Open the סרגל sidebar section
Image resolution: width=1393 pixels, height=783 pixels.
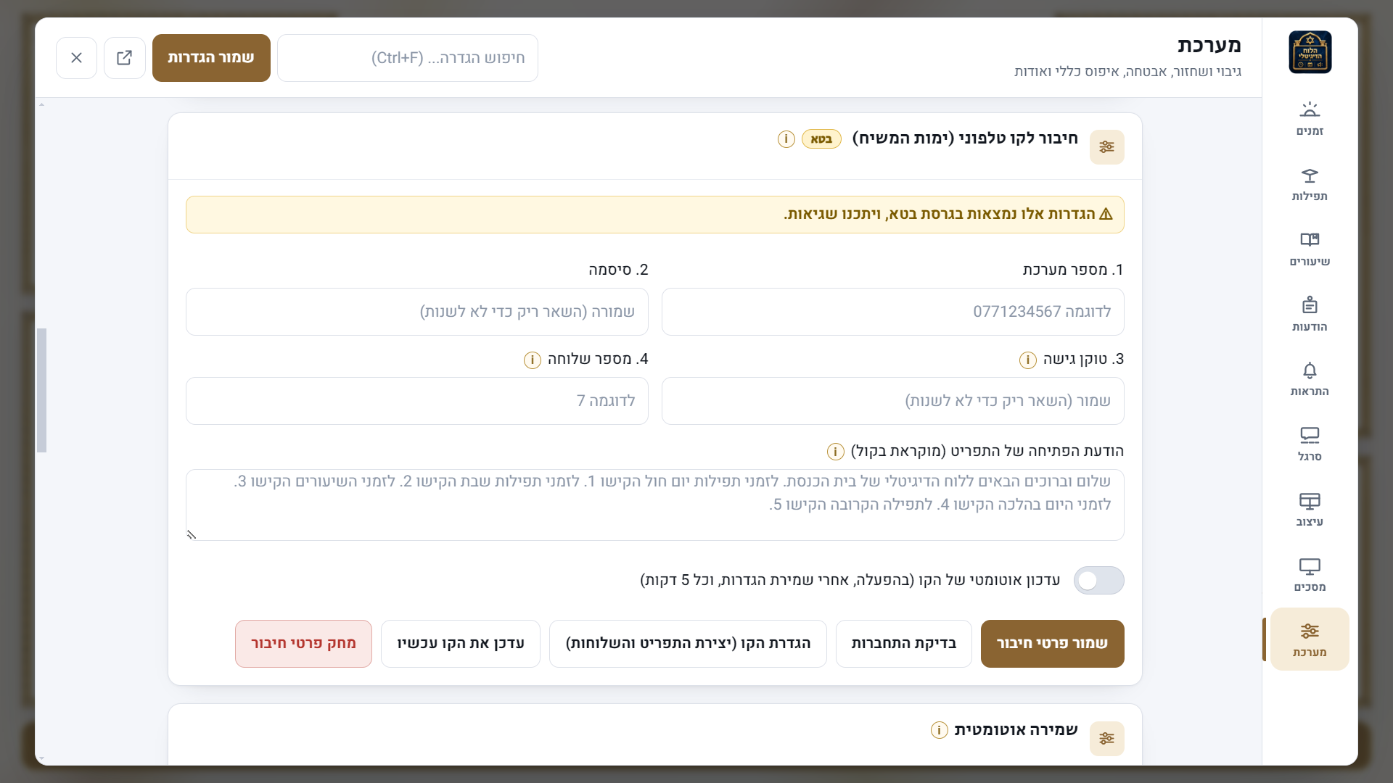click(x=1310, y=444)
